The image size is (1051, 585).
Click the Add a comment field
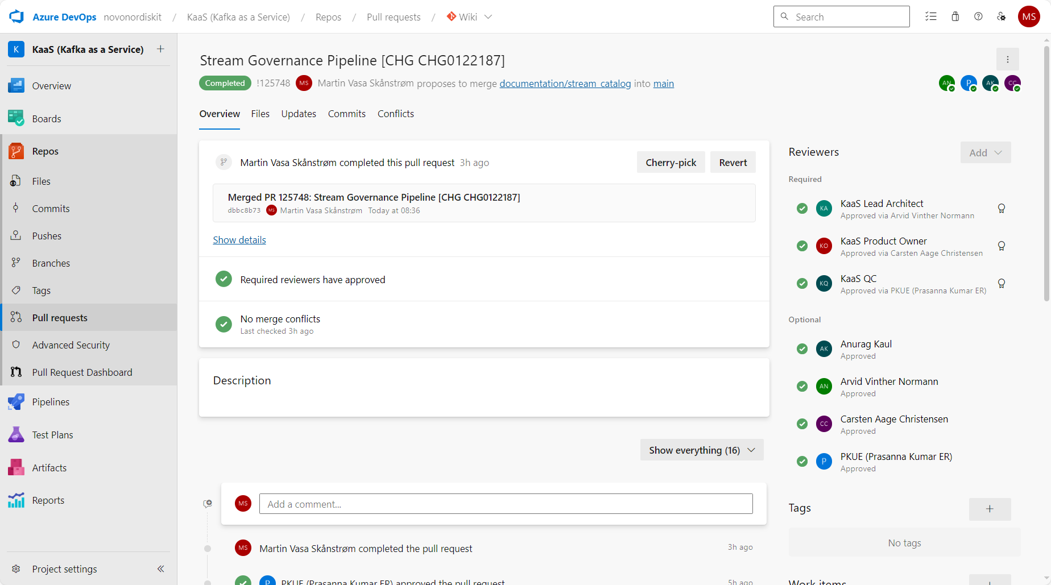tap(506, 504)
